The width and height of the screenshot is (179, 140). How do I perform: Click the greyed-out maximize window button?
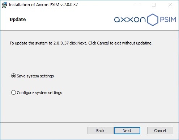[154, 5]
